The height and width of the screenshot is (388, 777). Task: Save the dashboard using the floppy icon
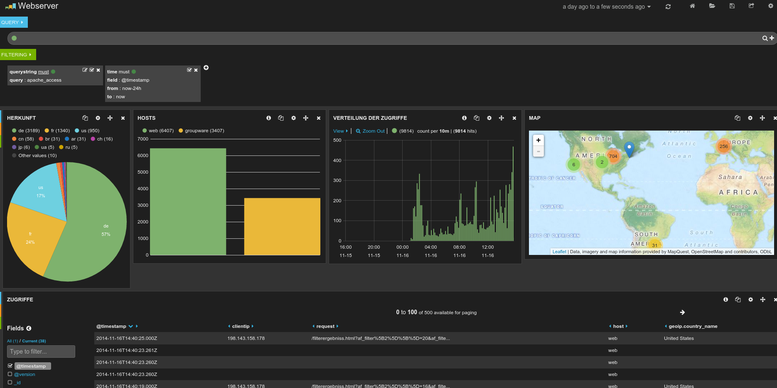[732, 6]
